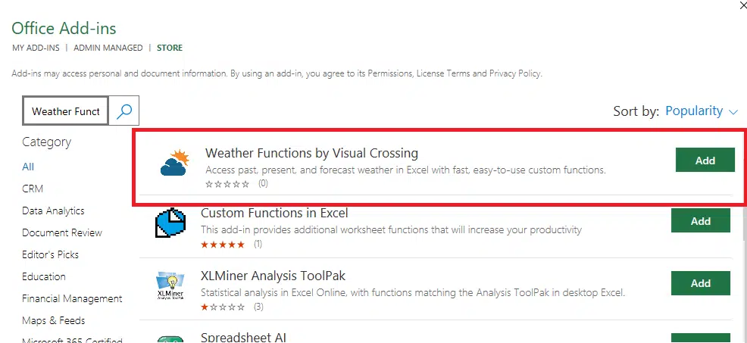Click the Spreadsheet AI add-in icon

tap(171, 338)
